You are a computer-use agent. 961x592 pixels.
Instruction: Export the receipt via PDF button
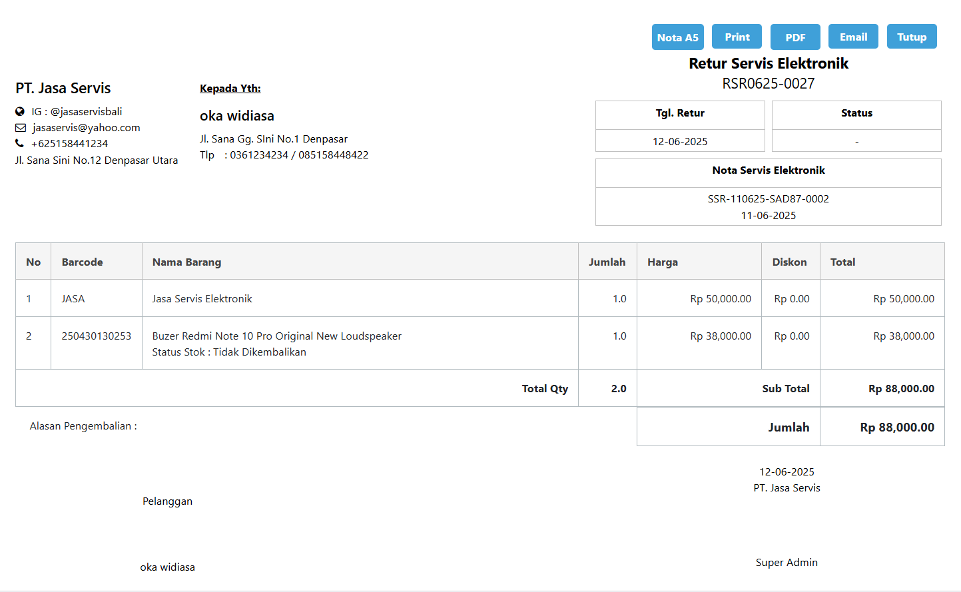pyautogui.click(x=795, y=37)
